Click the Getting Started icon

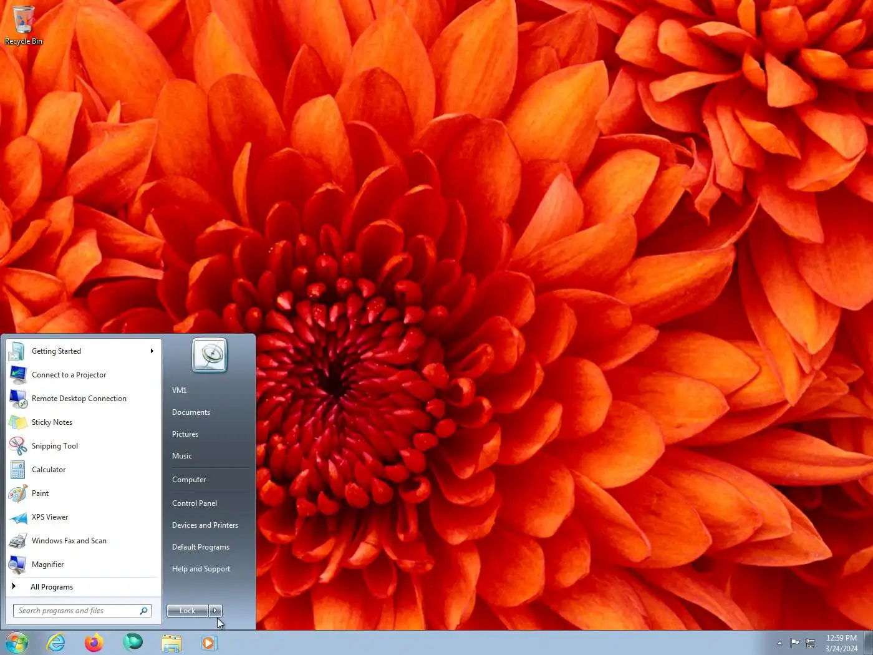(17, 351)
